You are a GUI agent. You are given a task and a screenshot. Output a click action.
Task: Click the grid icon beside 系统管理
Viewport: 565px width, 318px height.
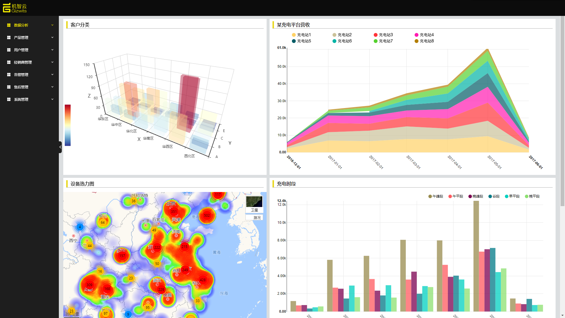click(9, 100)
